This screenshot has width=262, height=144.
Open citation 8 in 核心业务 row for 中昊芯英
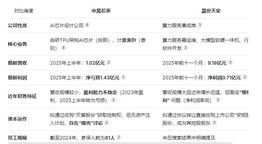pos(63,48)
